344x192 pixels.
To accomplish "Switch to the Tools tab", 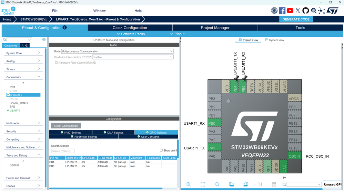I will pyautogui.click(x=300, y=27).
